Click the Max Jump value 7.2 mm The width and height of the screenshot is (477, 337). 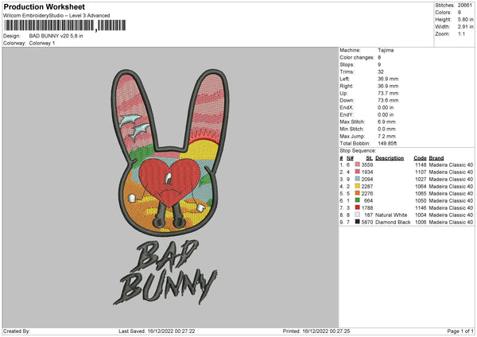pyautogui.click(x=386, y=136)
